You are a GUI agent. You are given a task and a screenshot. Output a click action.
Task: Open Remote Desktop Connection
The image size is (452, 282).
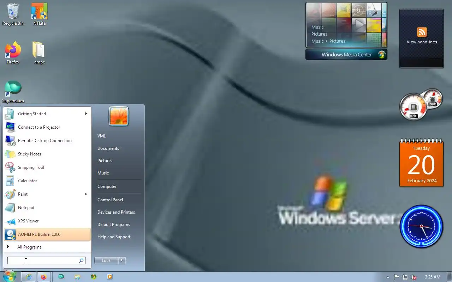click(x=47, y=141)
